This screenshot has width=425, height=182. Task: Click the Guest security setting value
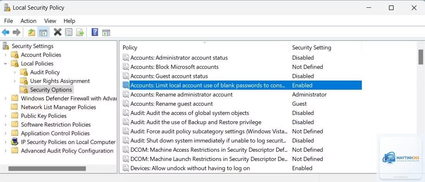pyautogui.click(x=299, y=104)
